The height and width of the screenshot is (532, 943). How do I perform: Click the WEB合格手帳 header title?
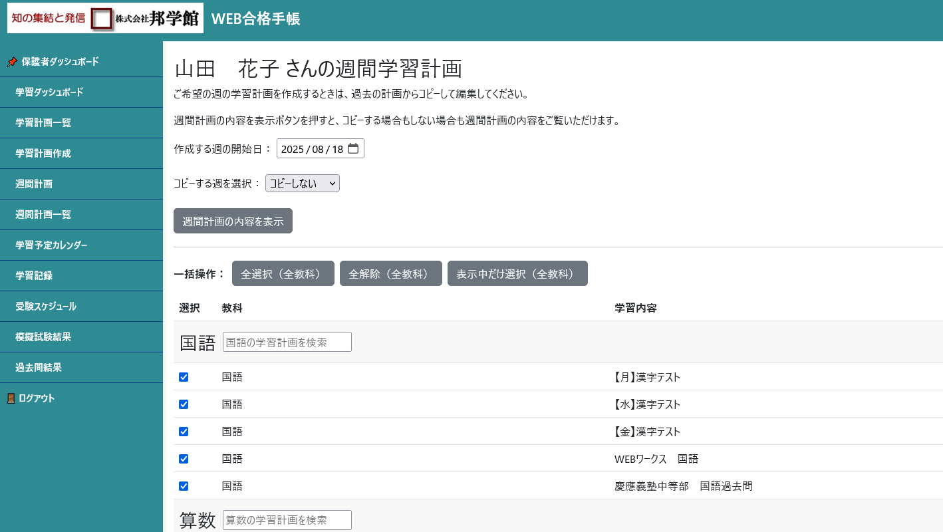click(256, 19)
